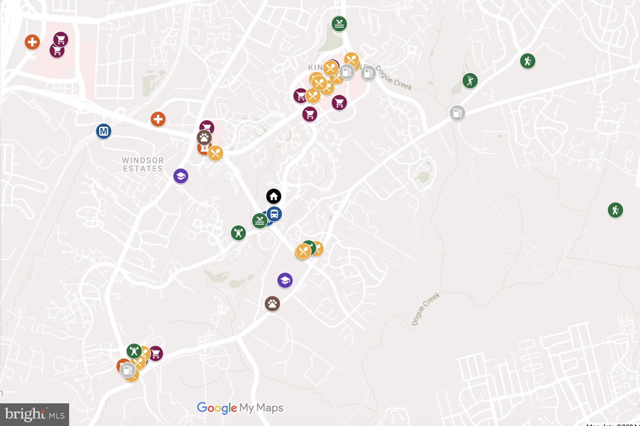This screenshot has height=426, width=640.
Task: Select the purple school marker near bottom center
Action: [285, 280]
